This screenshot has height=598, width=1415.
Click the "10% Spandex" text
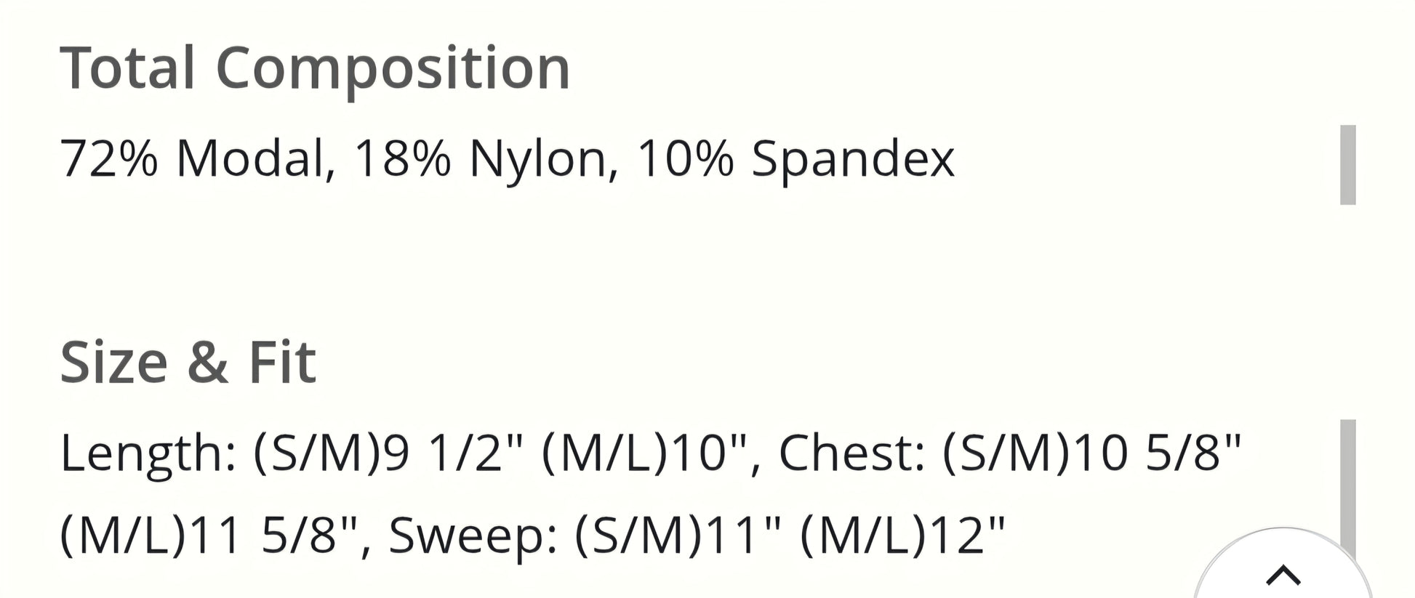(x=795, y=158)
